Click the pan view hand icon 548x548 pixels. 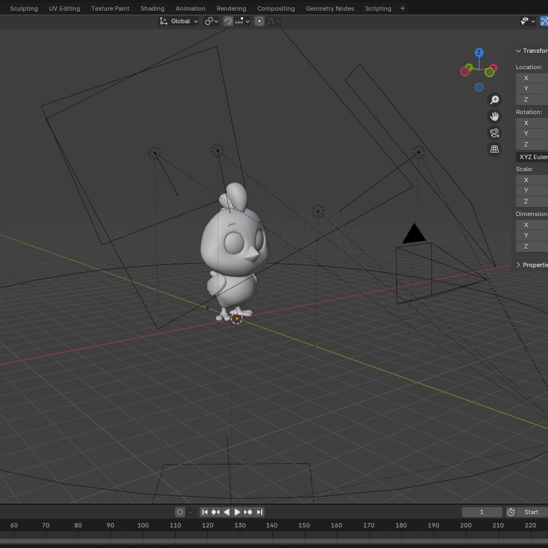[x=495, y=116]
